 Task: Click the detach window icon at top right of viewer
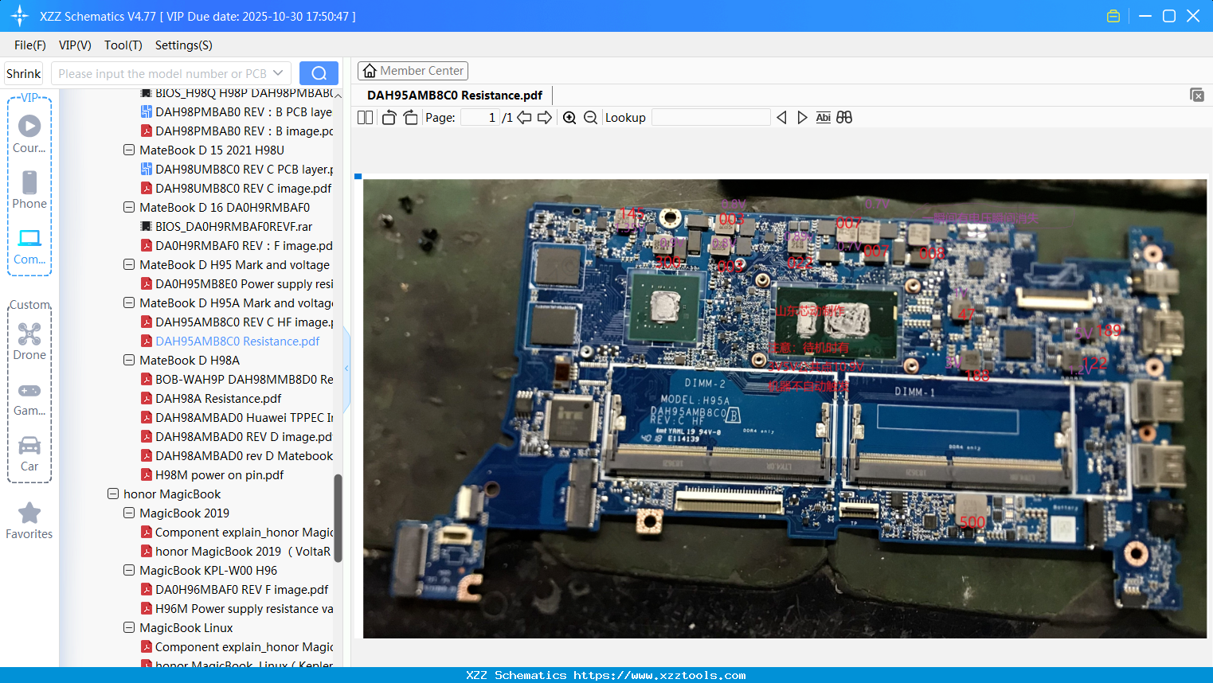[x=1197, y=95]
